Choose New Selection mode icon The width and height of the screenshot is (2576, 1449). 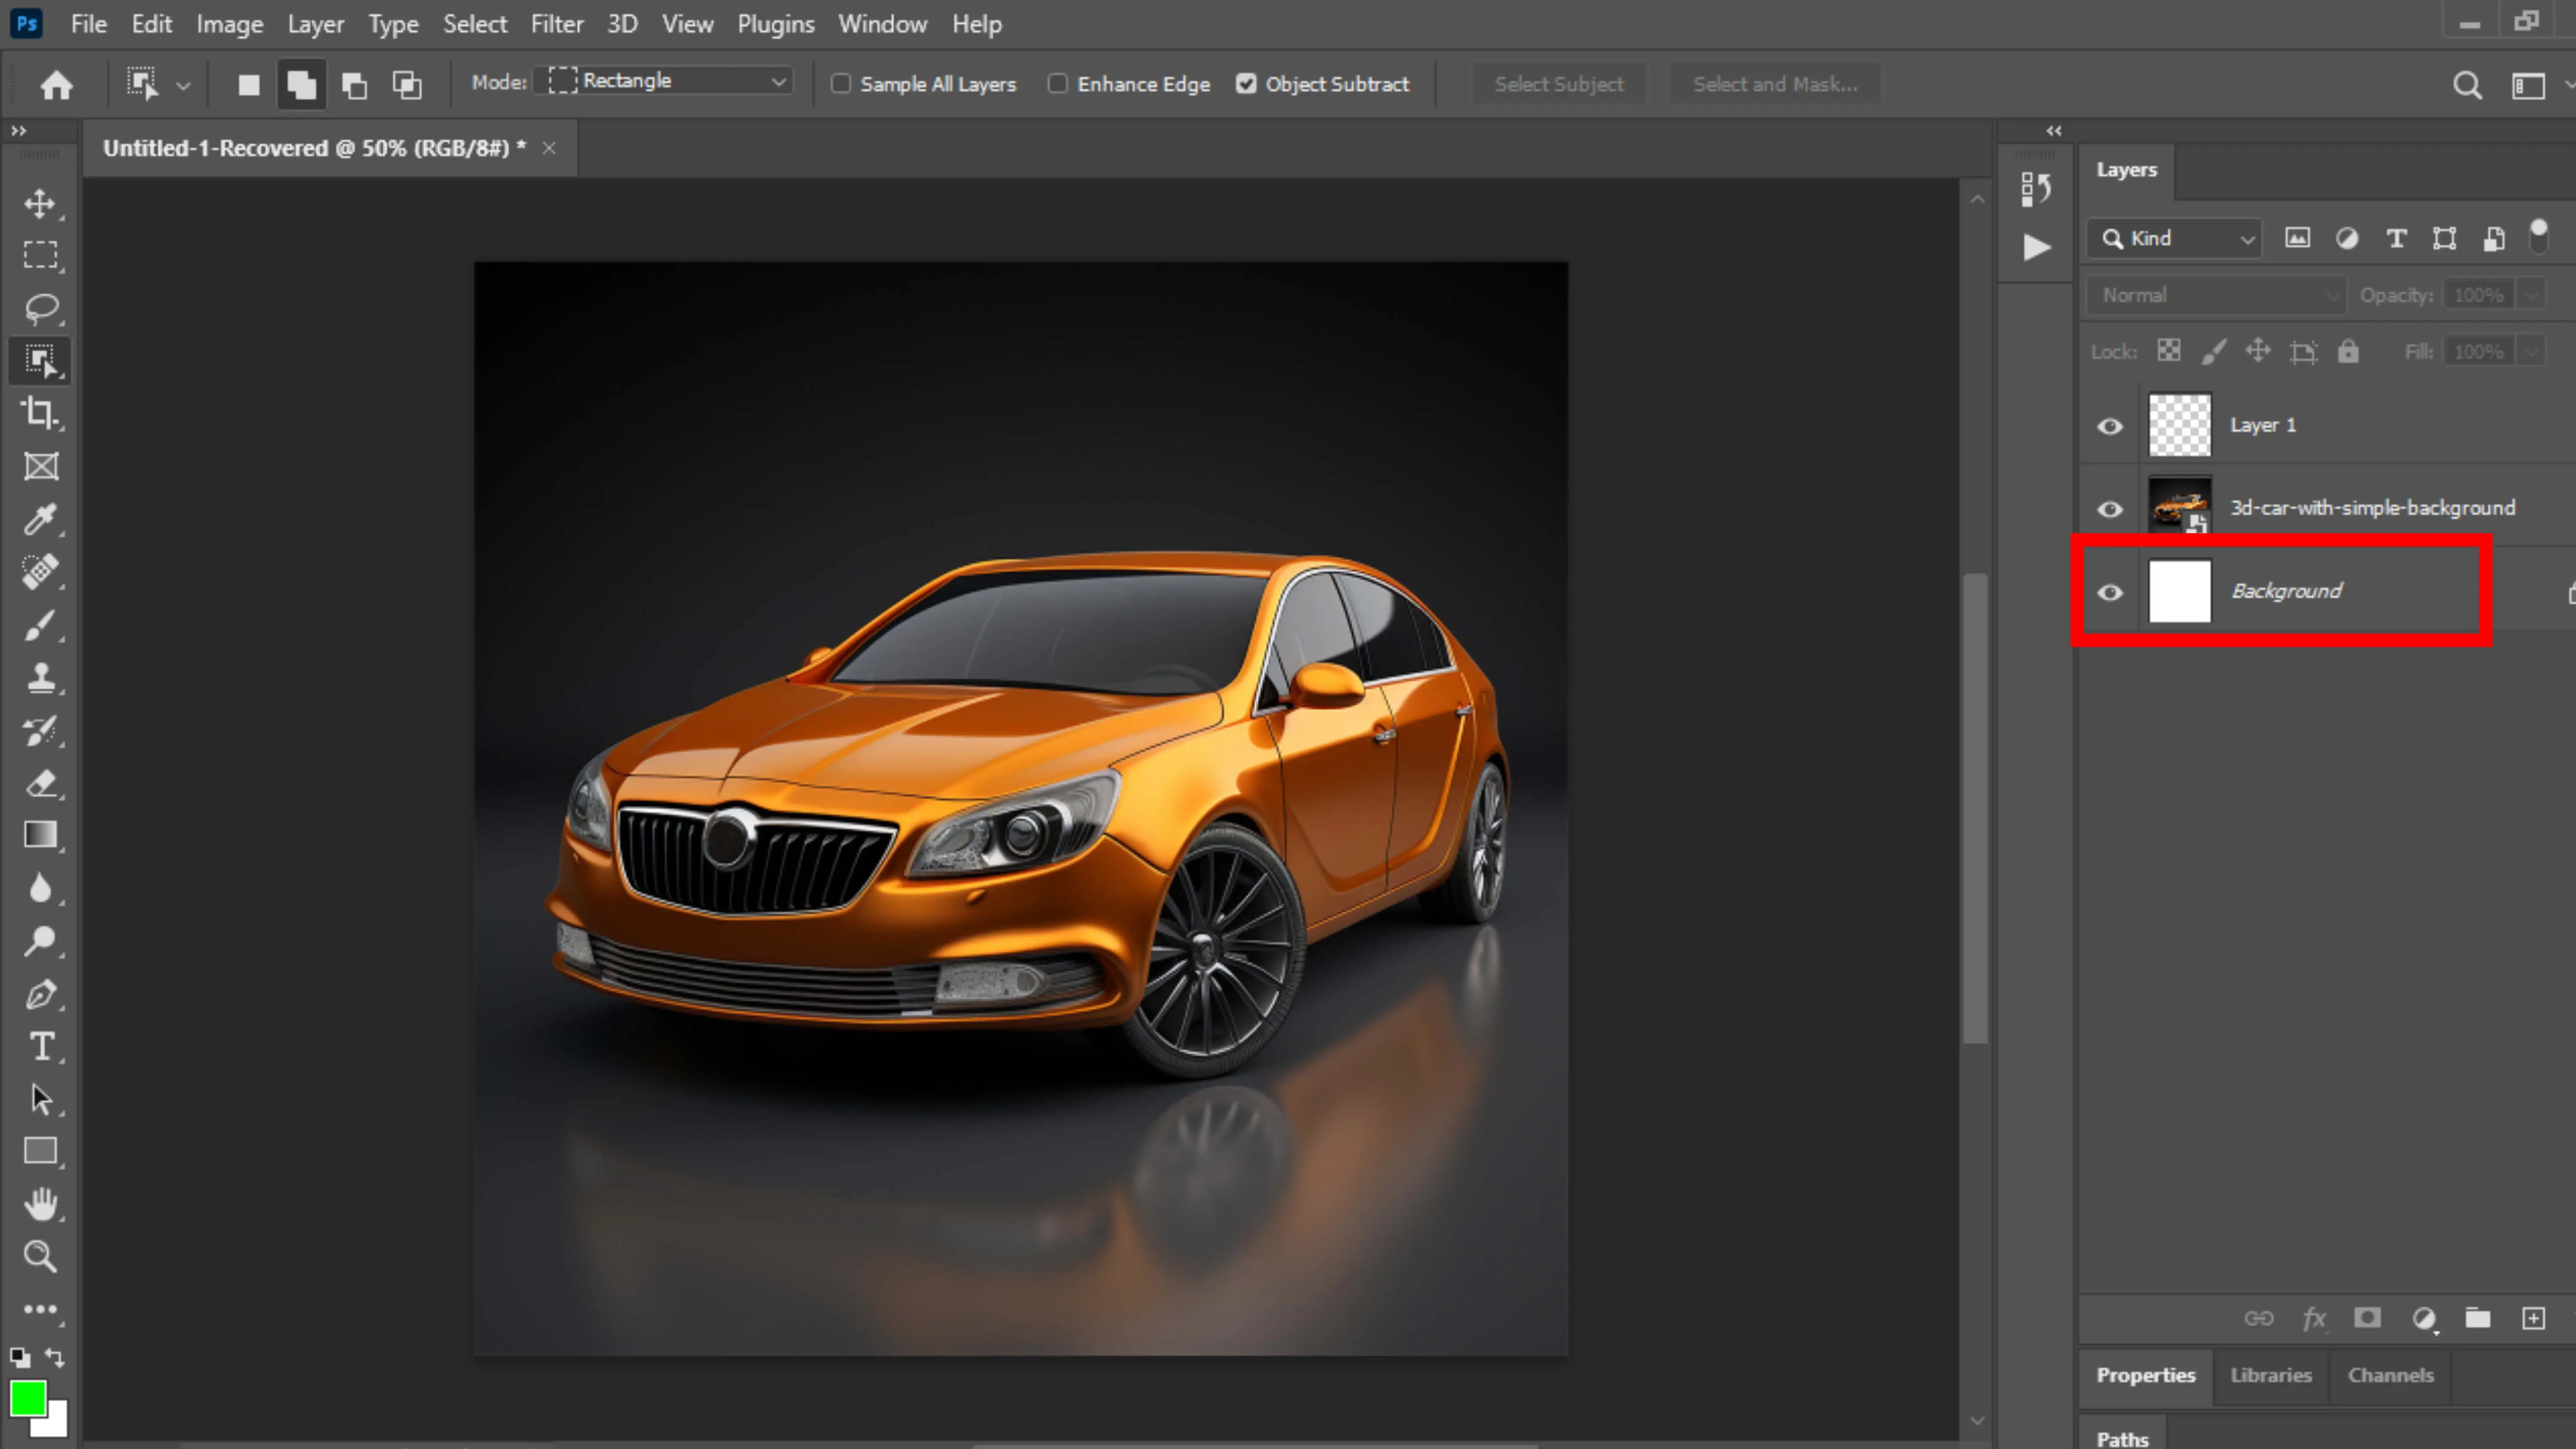click(x=249, y=85)
